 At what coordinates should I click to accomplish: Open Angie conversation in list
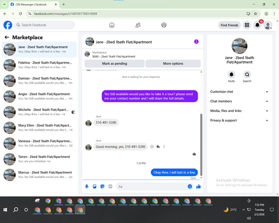[39, 96]
